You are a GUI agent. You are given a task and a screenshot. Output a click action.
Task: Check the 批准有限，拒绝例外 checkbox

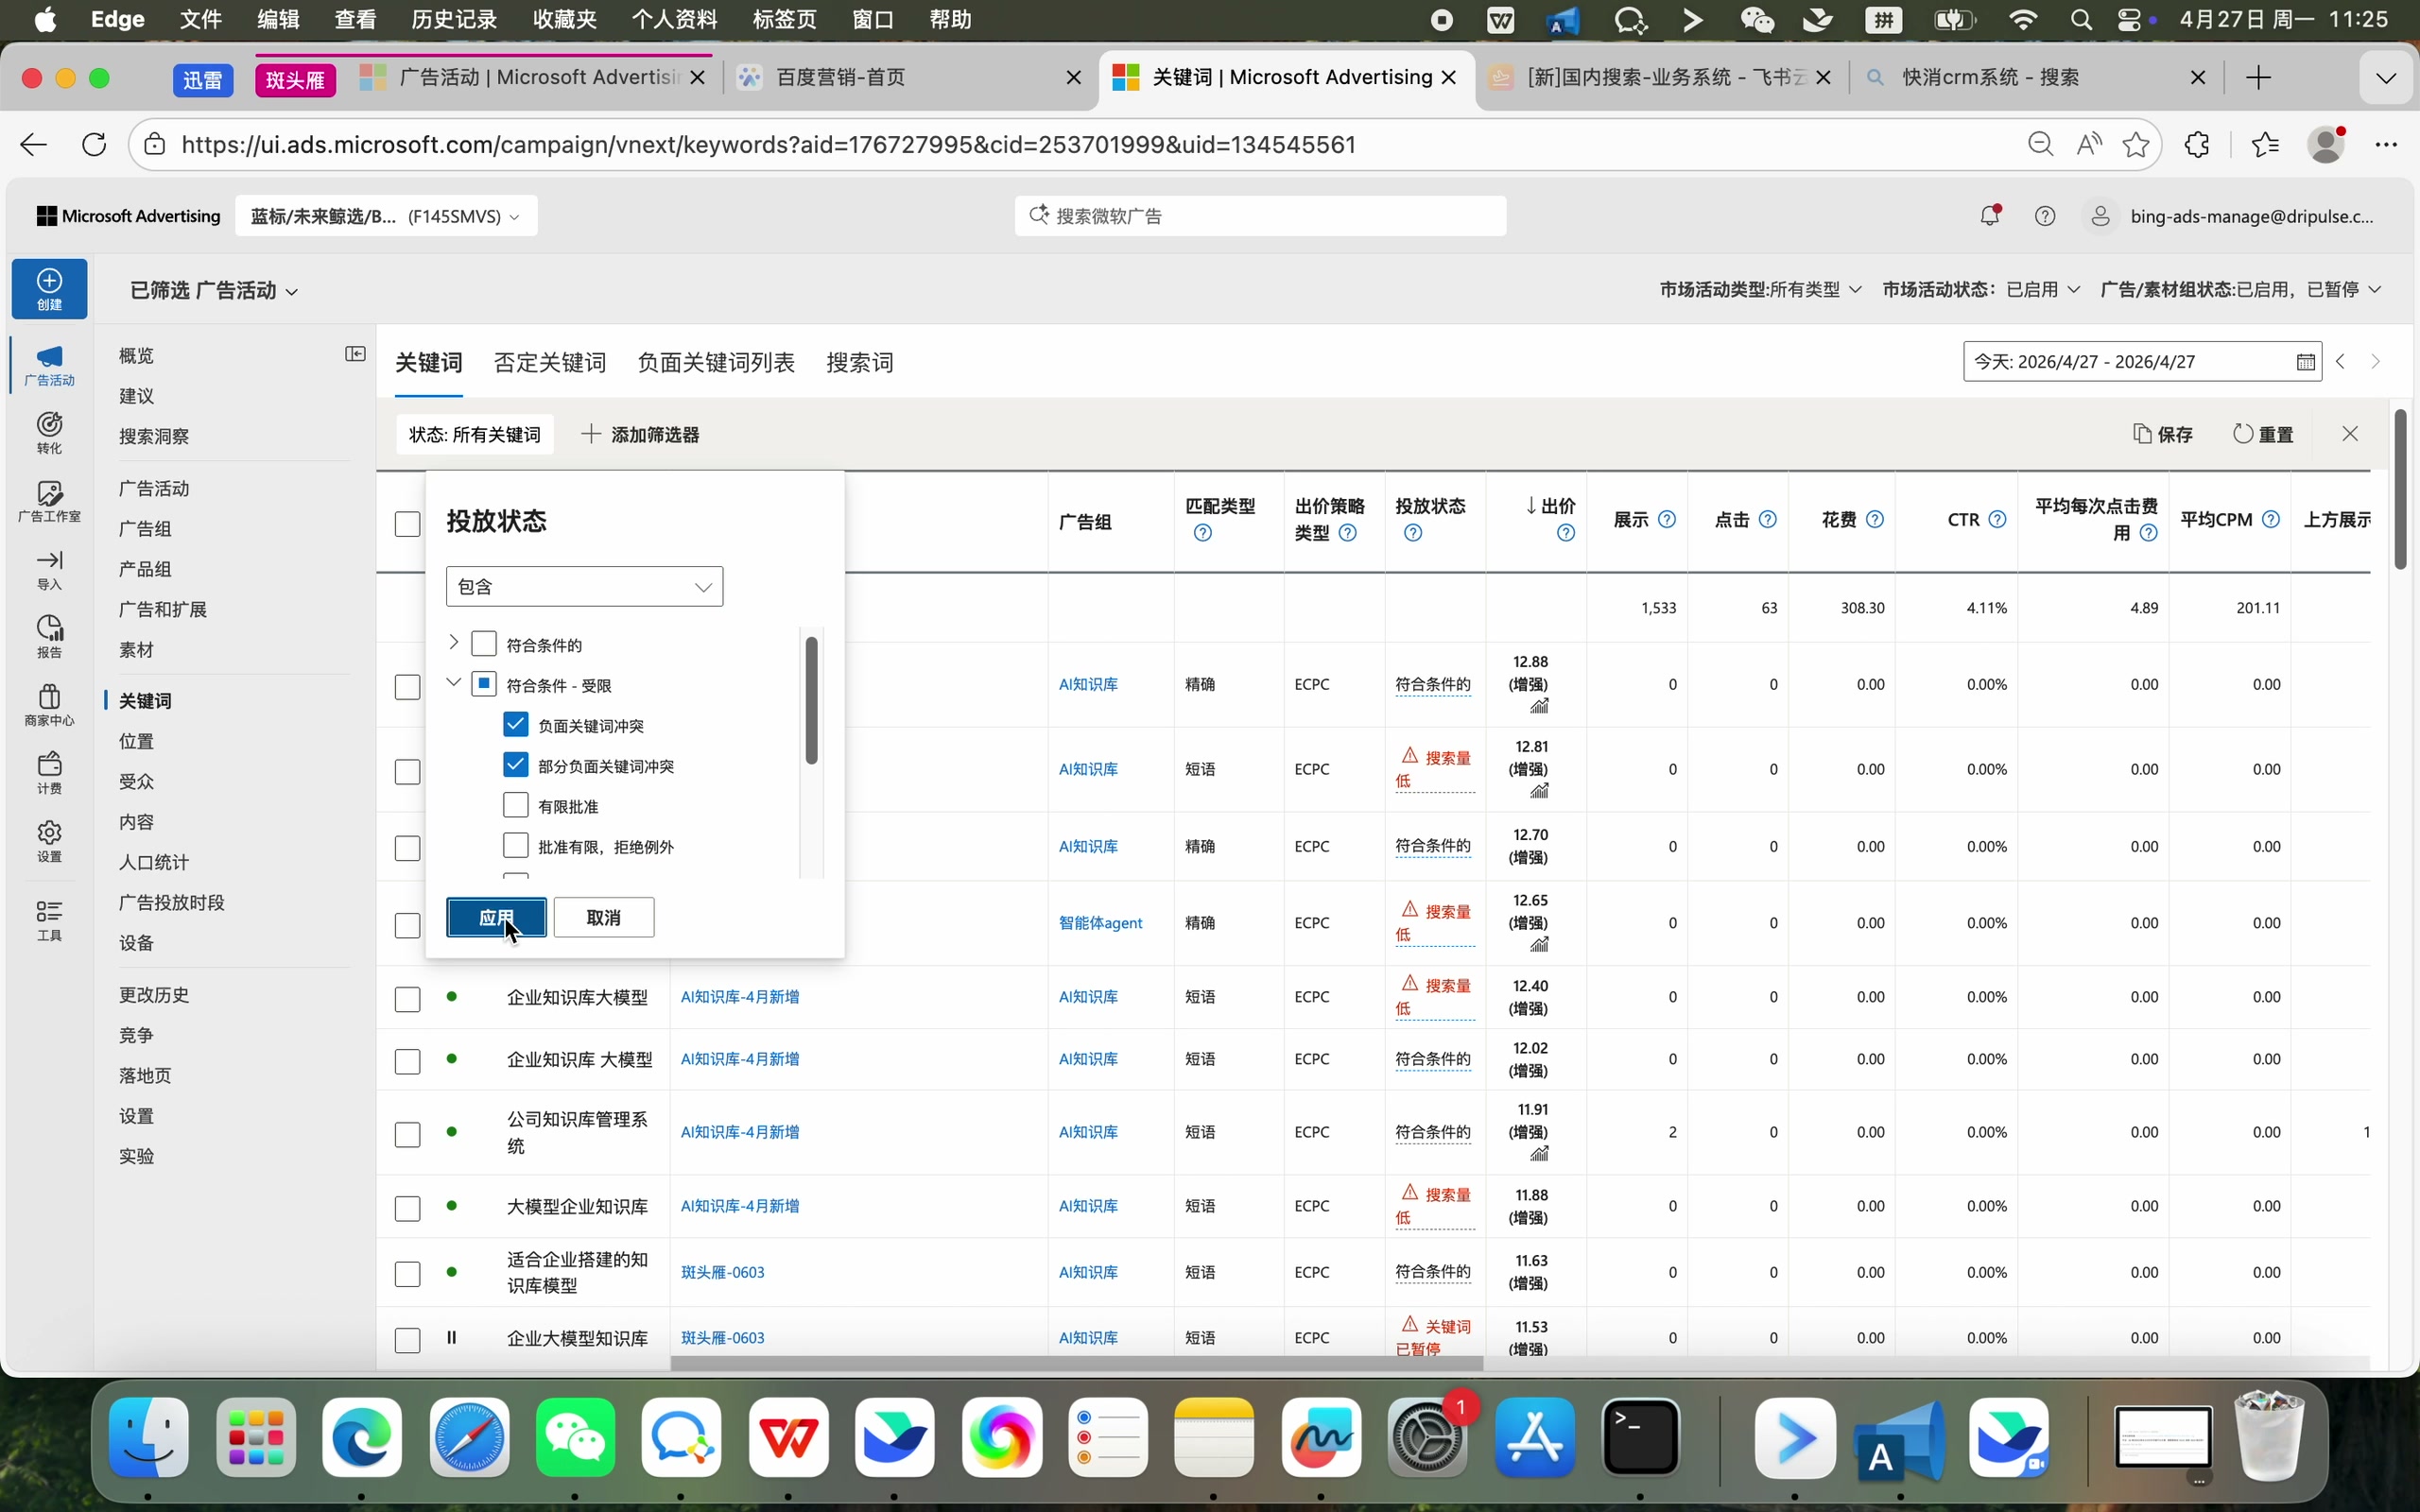[x=516, y=845]
